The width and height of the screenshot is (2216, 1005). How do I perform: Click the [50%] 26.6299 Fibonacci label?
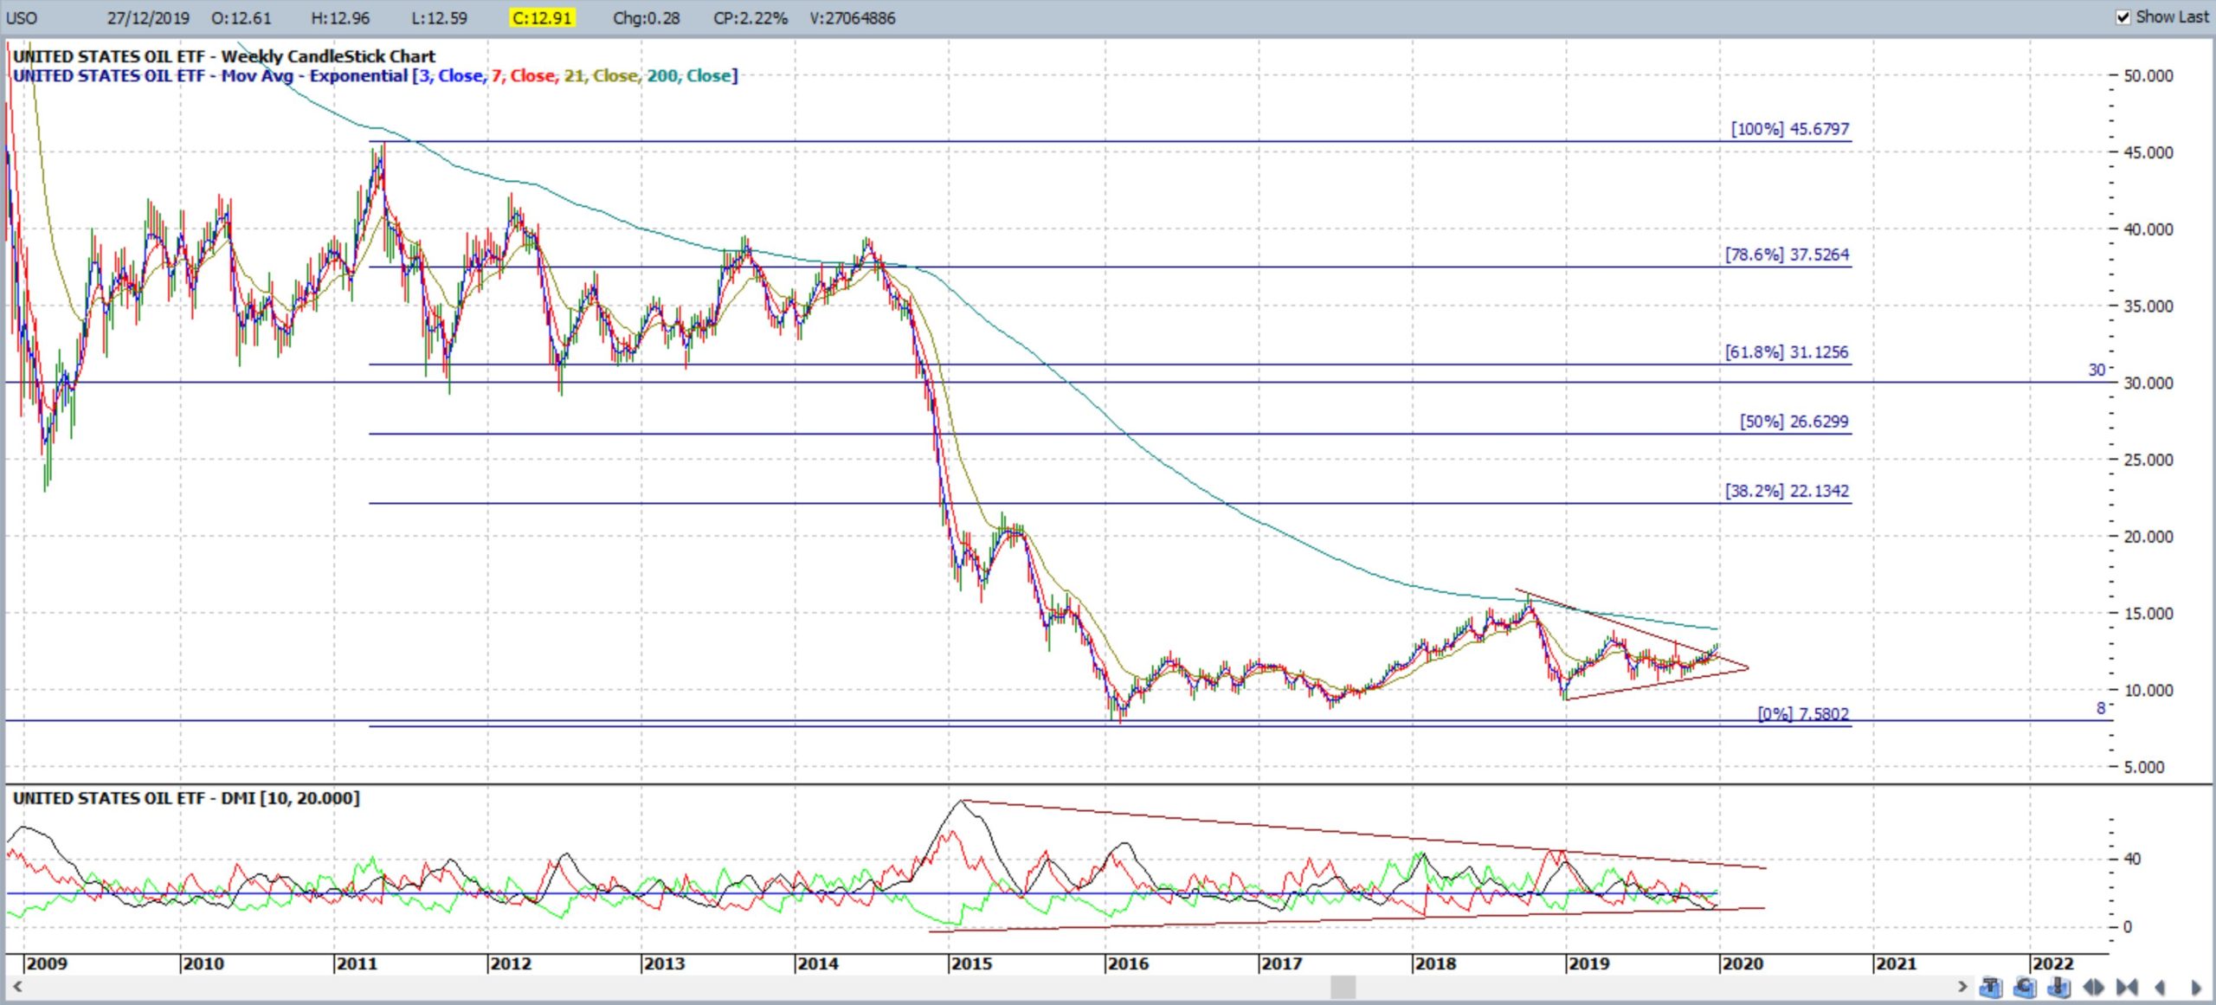point(1794,422)
